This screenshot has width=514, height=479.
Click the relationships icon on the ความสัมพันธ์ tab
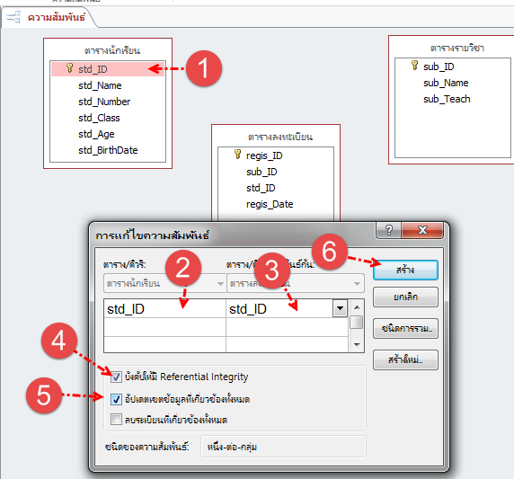pyautogui.click(x=13, y=17)
